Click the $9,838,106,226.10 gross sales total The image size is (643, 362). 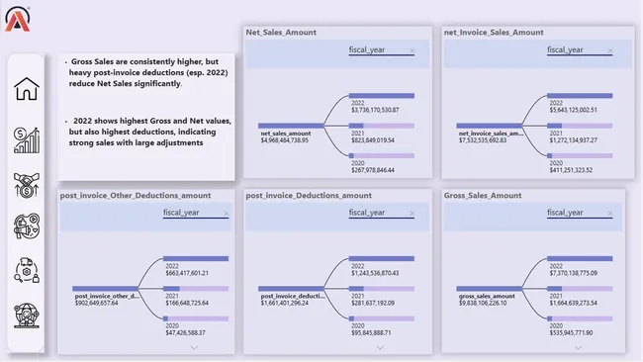[x=483, y=303]
